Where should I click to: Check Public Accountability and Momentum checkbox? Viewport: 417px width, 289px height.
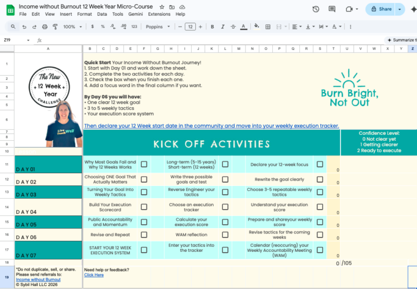[144, 222]
